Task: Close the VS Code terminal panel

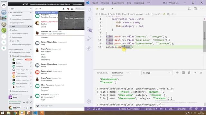Action: 201,73
